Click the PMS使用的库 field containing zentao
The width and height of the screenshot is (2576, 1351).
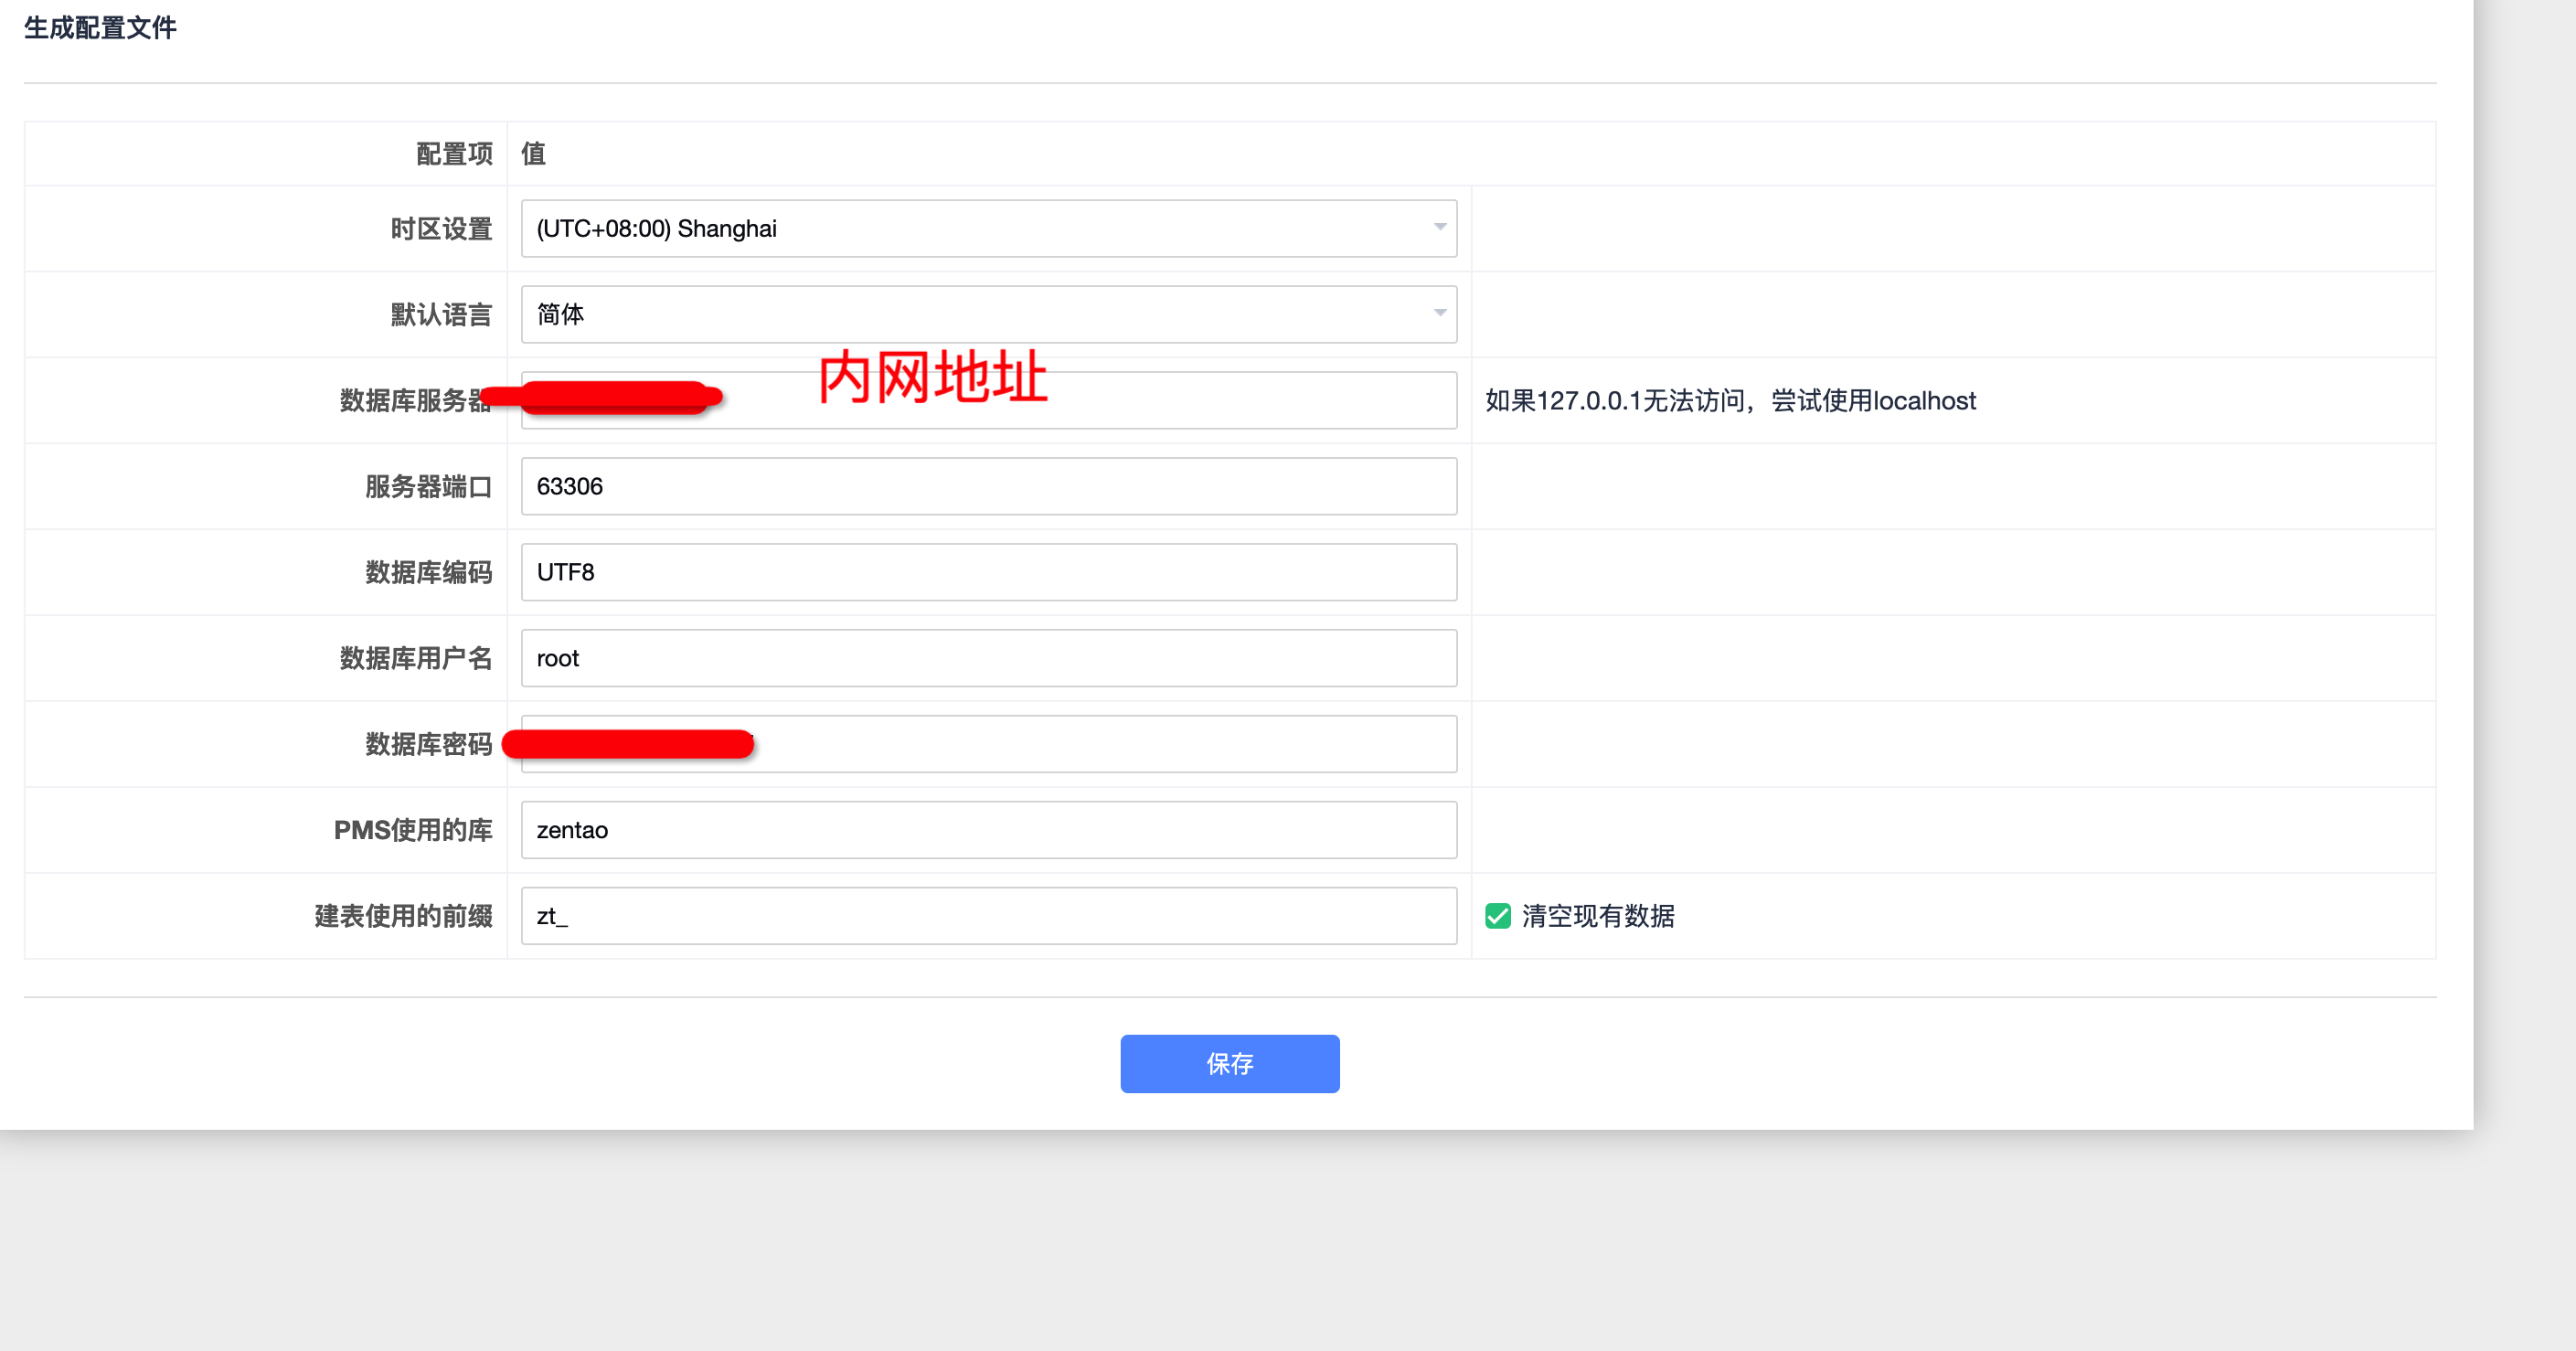[988, 831]
